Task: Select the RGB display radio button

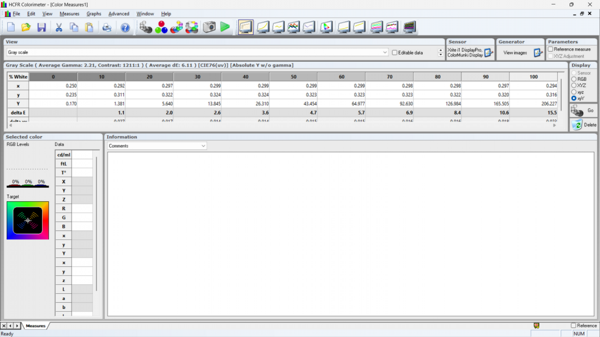Action: [x=574, y=79]
